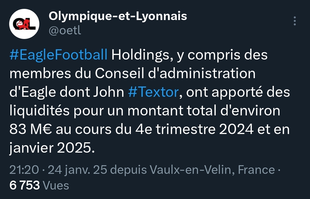Tap the "Vues" label
310x199 pixels.
pos(56,185)
